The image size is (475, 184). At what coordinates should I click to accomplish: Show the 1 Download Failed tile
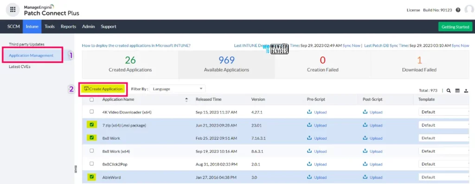click(x=419, y=65)
